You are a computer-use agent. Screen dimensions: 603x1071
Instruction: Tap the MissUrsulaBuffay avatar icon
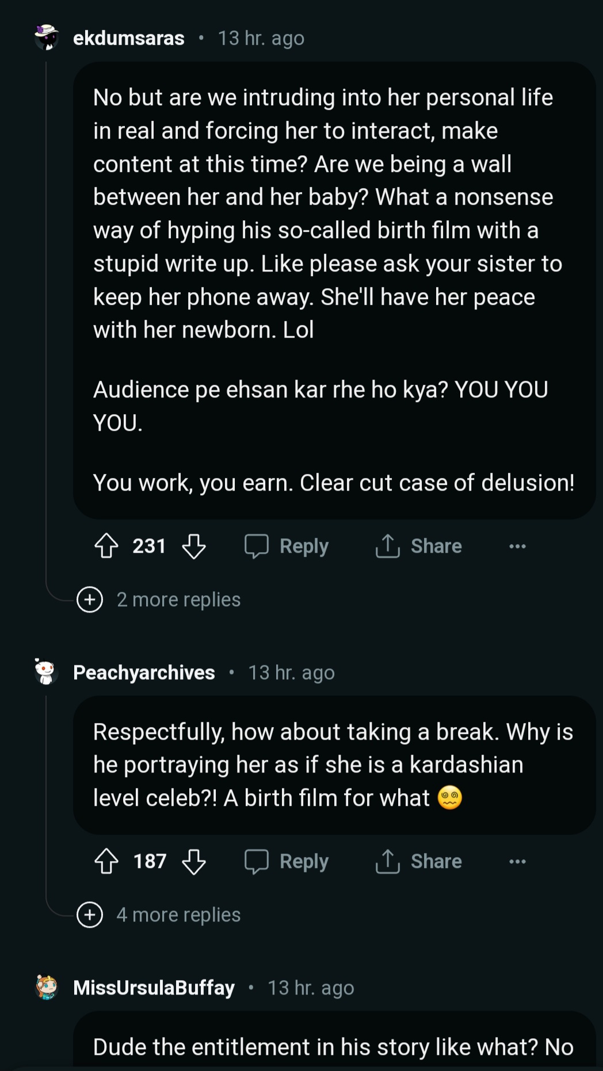[x=47, y=987]
